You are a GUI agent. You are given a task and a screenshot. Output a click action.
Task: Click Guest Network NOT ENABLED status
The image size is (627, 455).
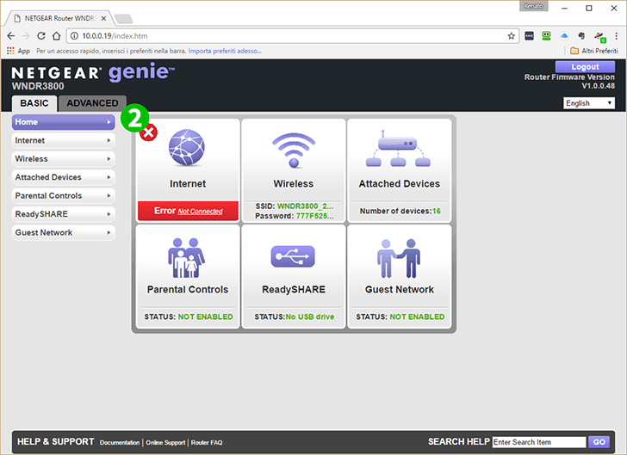coord(417,317)
